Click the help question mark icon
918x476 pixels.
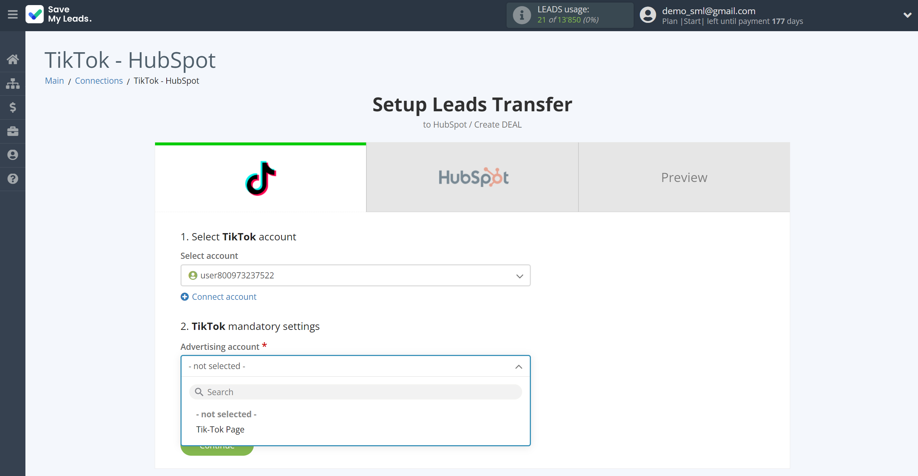[x=13, y=178]
